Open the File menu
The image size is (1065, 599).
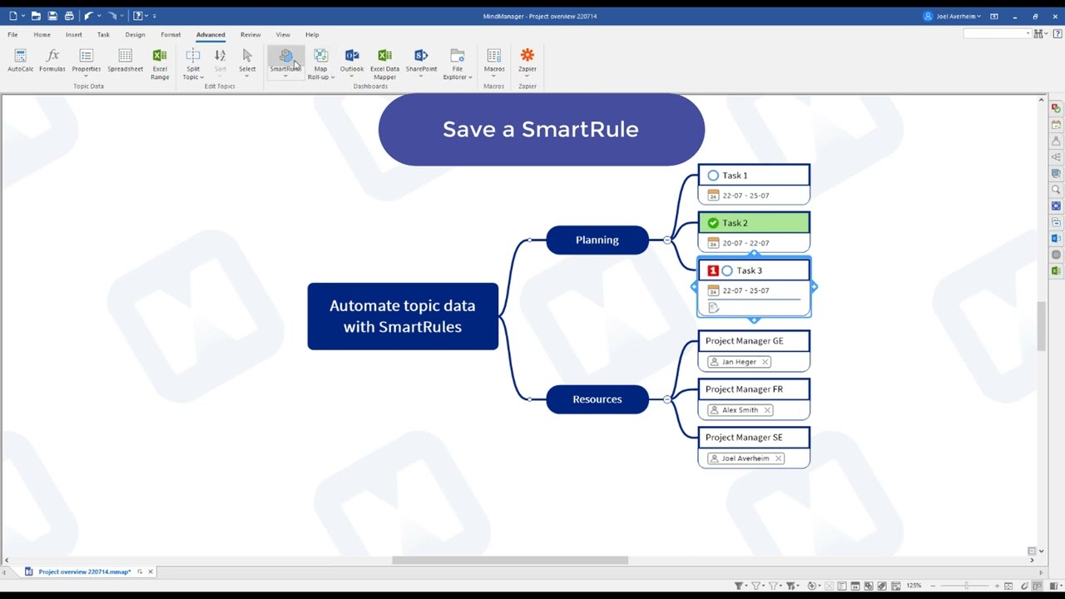coord(12,35)
